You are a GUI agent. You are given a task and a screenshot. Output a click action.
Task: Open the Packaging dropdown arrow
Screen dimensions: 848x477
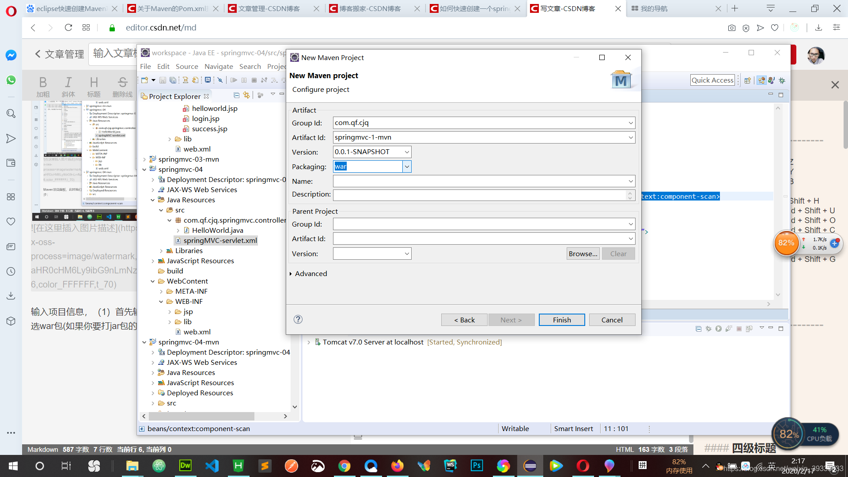407,167
